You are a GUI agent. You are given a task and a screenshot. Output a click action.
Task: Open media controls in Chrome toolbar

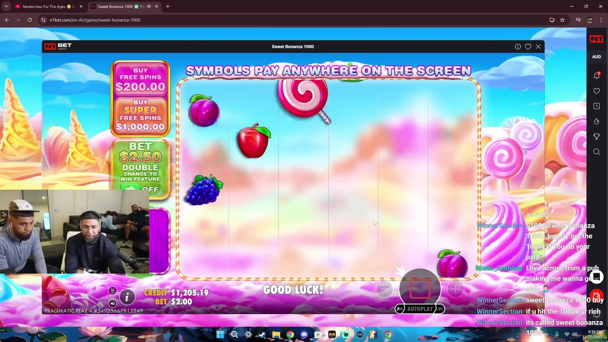click(x=578, y=20)
